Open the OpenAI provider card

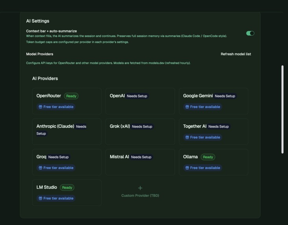click(140, 101)
